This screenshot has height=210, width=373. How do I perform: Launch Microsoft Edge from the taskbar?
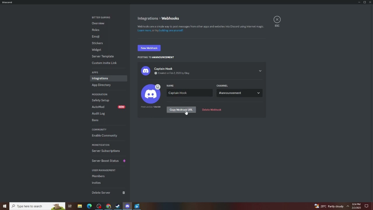(x=89, y=206)
